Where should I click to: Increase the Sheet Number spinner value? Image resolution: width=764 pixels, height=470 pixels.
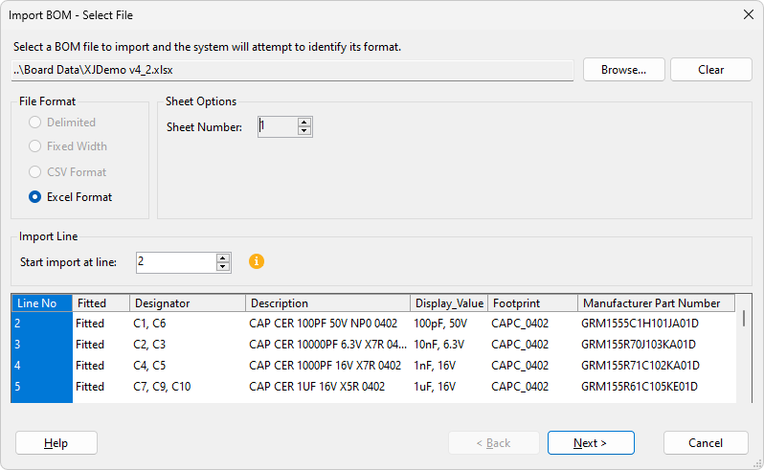point(304,123)
